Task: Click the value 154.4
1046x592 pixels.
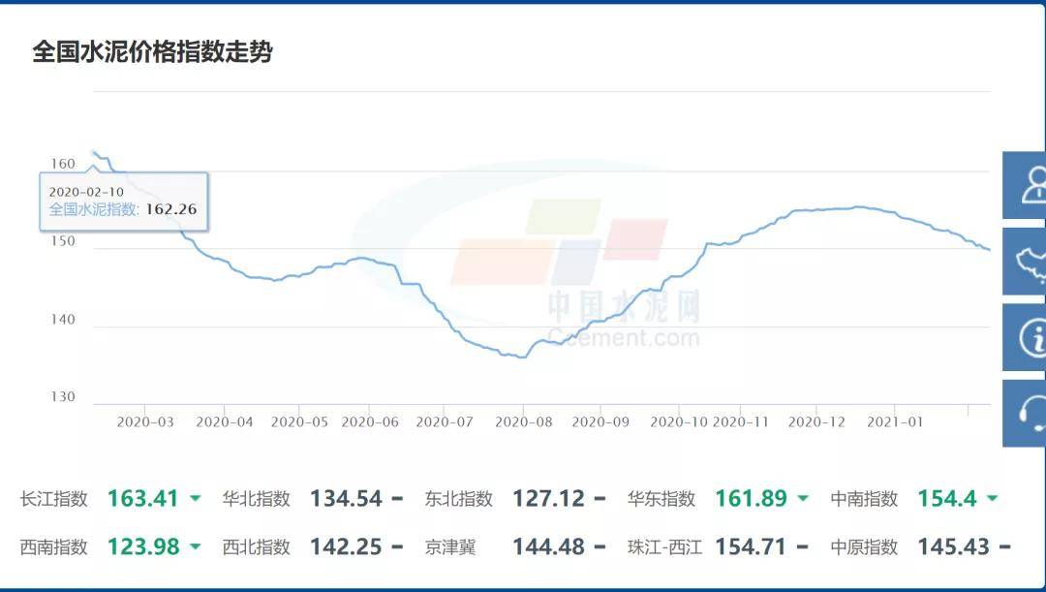Action: (x=947, y=499)
